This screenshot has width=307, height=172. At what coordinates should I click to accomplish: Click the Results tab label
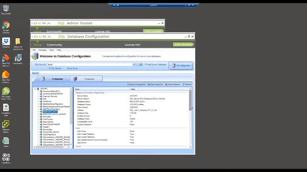[x=35, y=73]
